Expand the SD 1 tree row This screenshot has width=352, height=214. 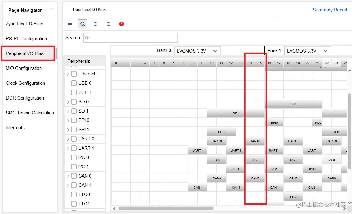(x=68, y=111)
